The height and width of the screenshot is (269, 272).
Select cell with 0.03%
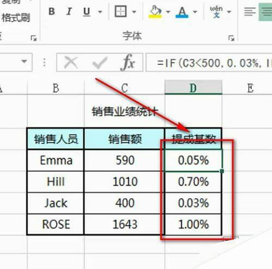tap(193, 203)
